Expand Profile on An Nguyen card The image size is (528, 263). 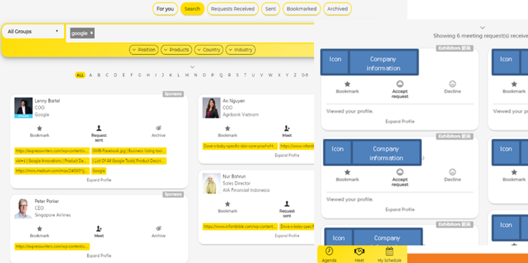[x=287, y=155]
